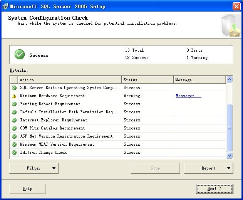Image resolution: width=243 pixels, height=200 pixels.
Task: Open the Report dropdown button
Action: coord(209,168)
